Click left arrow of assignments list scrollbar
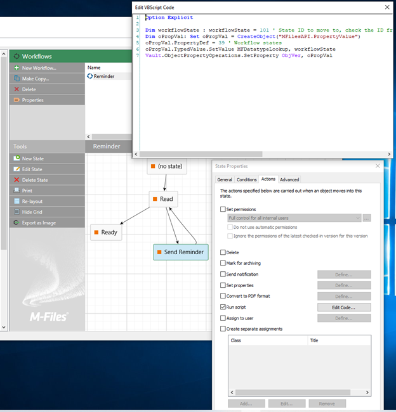Screen dimensions: 396x412 coord(232,392)
